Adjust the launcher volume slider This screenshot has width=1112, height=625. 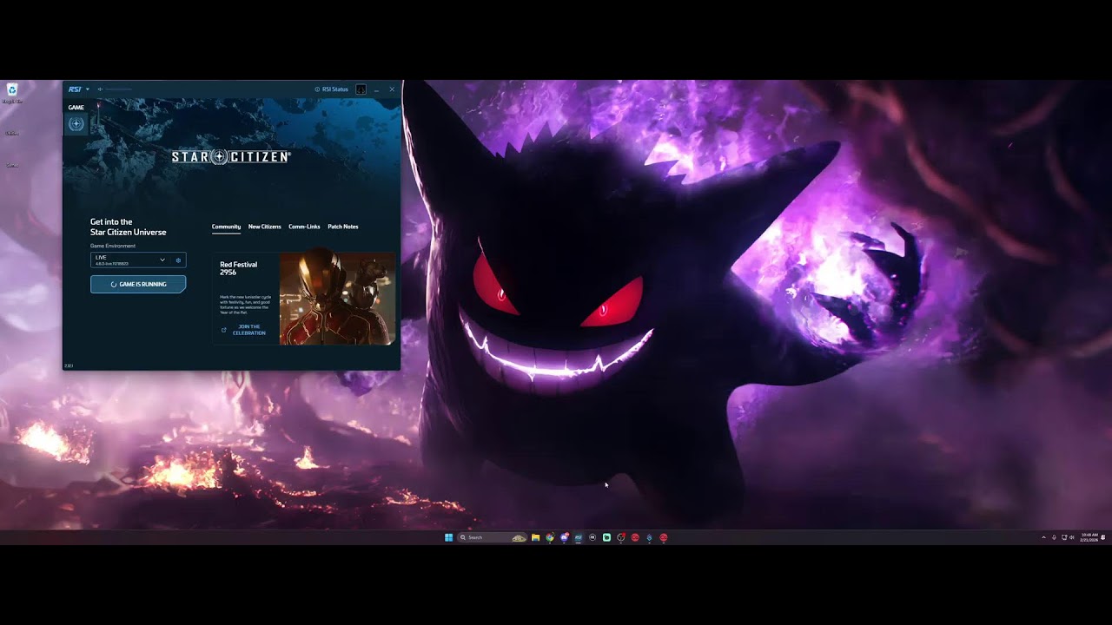pyautogui.click(x=119, y=89)
